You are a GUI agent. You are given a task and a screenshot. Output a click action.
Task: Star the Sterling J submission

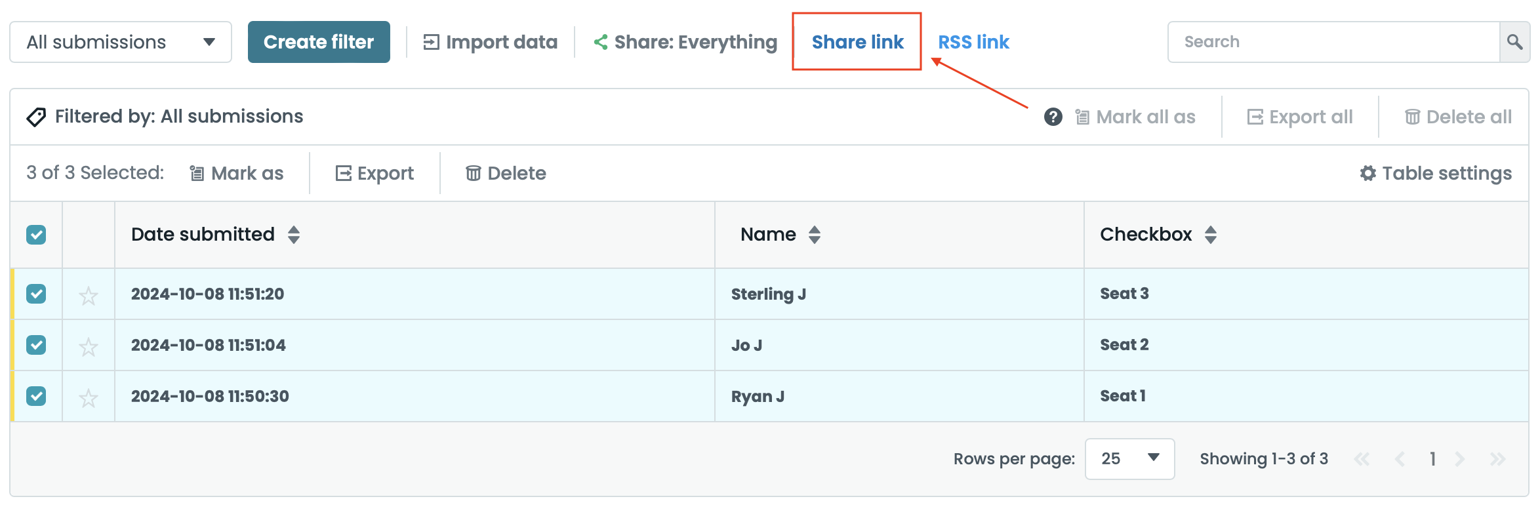(x=89, y=296)
